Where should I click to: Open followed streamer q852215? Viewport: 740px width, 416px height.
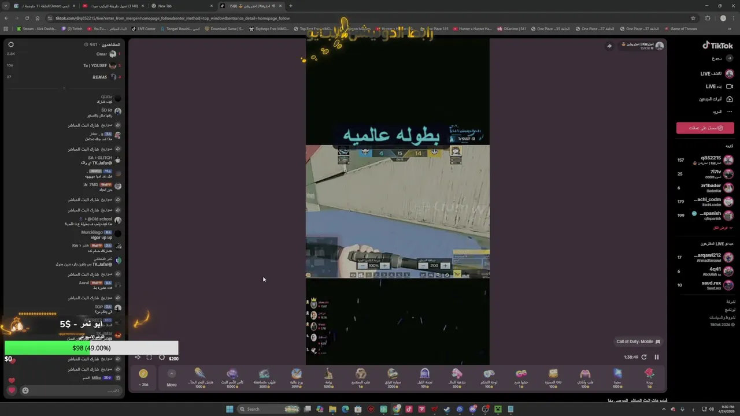705,160
